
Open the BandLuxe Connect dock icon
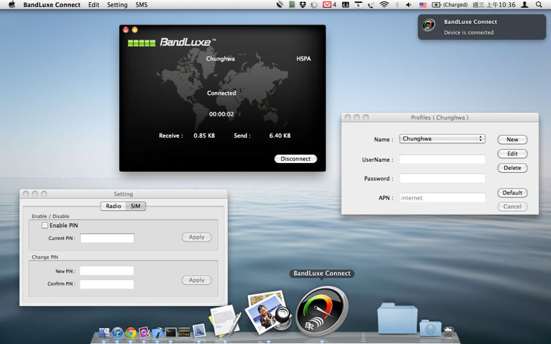click(x=322, y=312)
